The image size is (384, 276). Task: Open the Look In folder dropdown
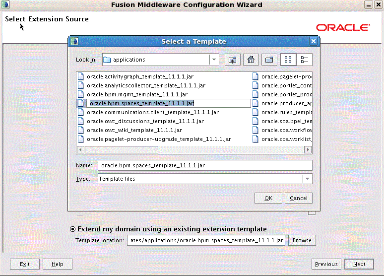click(x=214, y=60)
